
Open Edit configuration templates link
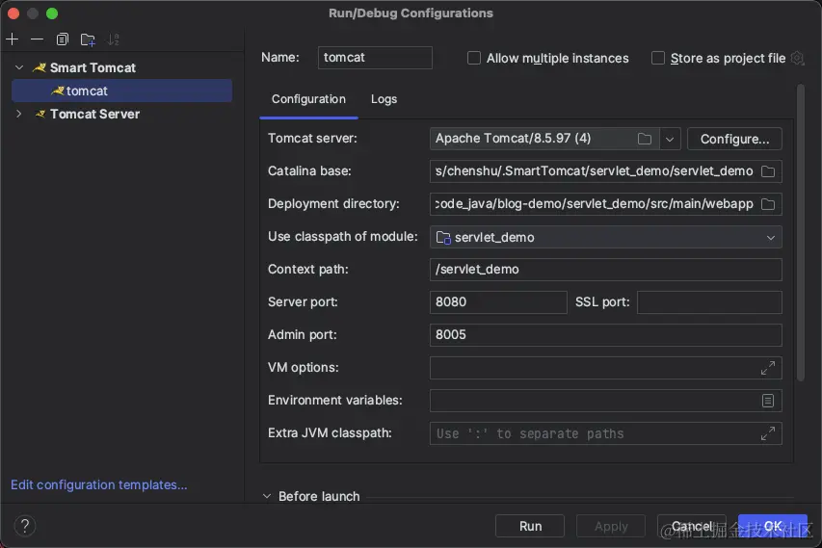point(99,484)
